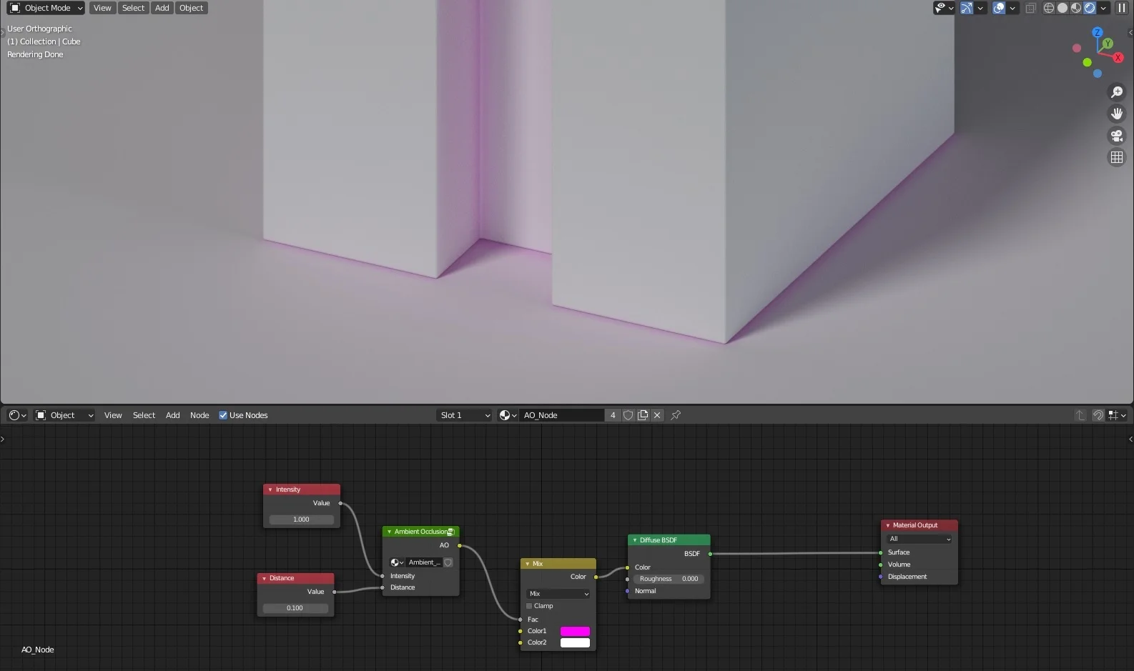The height and width of the screenshot is (671, 1134).
Task: Open node editor Add menu
Action: pyautogui.click(x=173, y=415)
